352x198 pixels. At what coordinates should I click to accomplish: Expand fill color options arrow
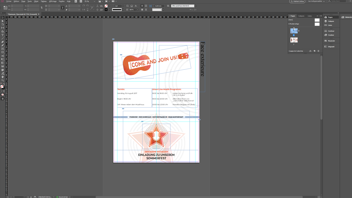109,6
